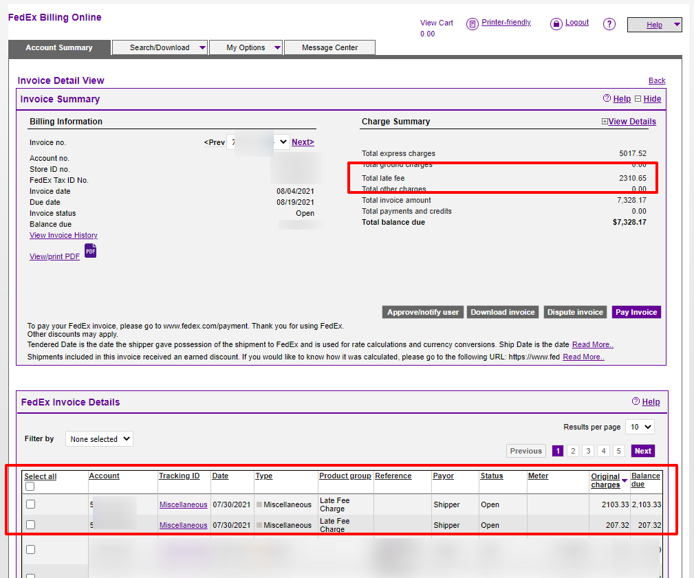Image resolution: width=694 pixels, height=578 pixels.
Task: Click the Help link in FedEx Invoice Details
Action: (x=651, y=401)
